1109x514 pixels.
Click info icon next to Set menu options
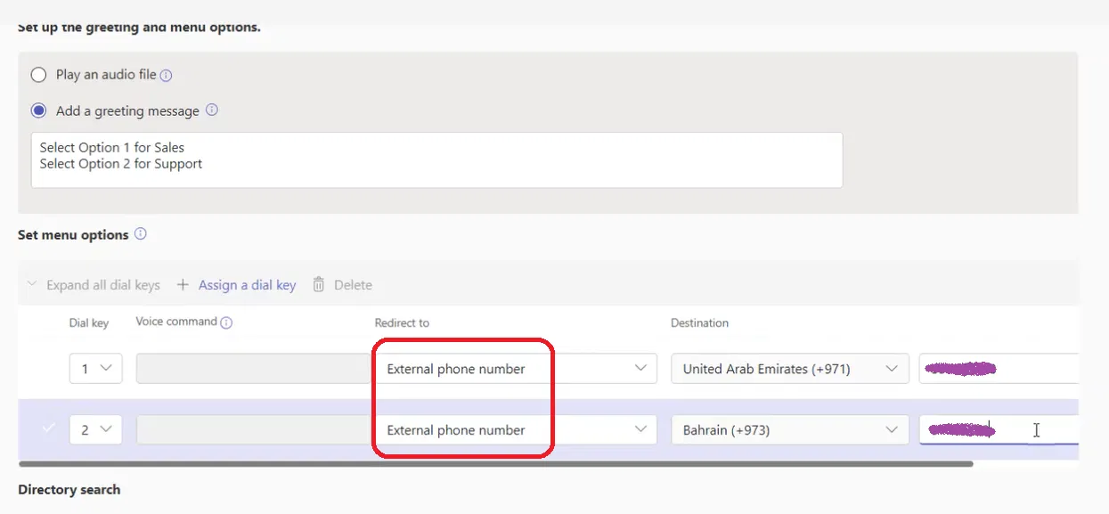point(141,234)
